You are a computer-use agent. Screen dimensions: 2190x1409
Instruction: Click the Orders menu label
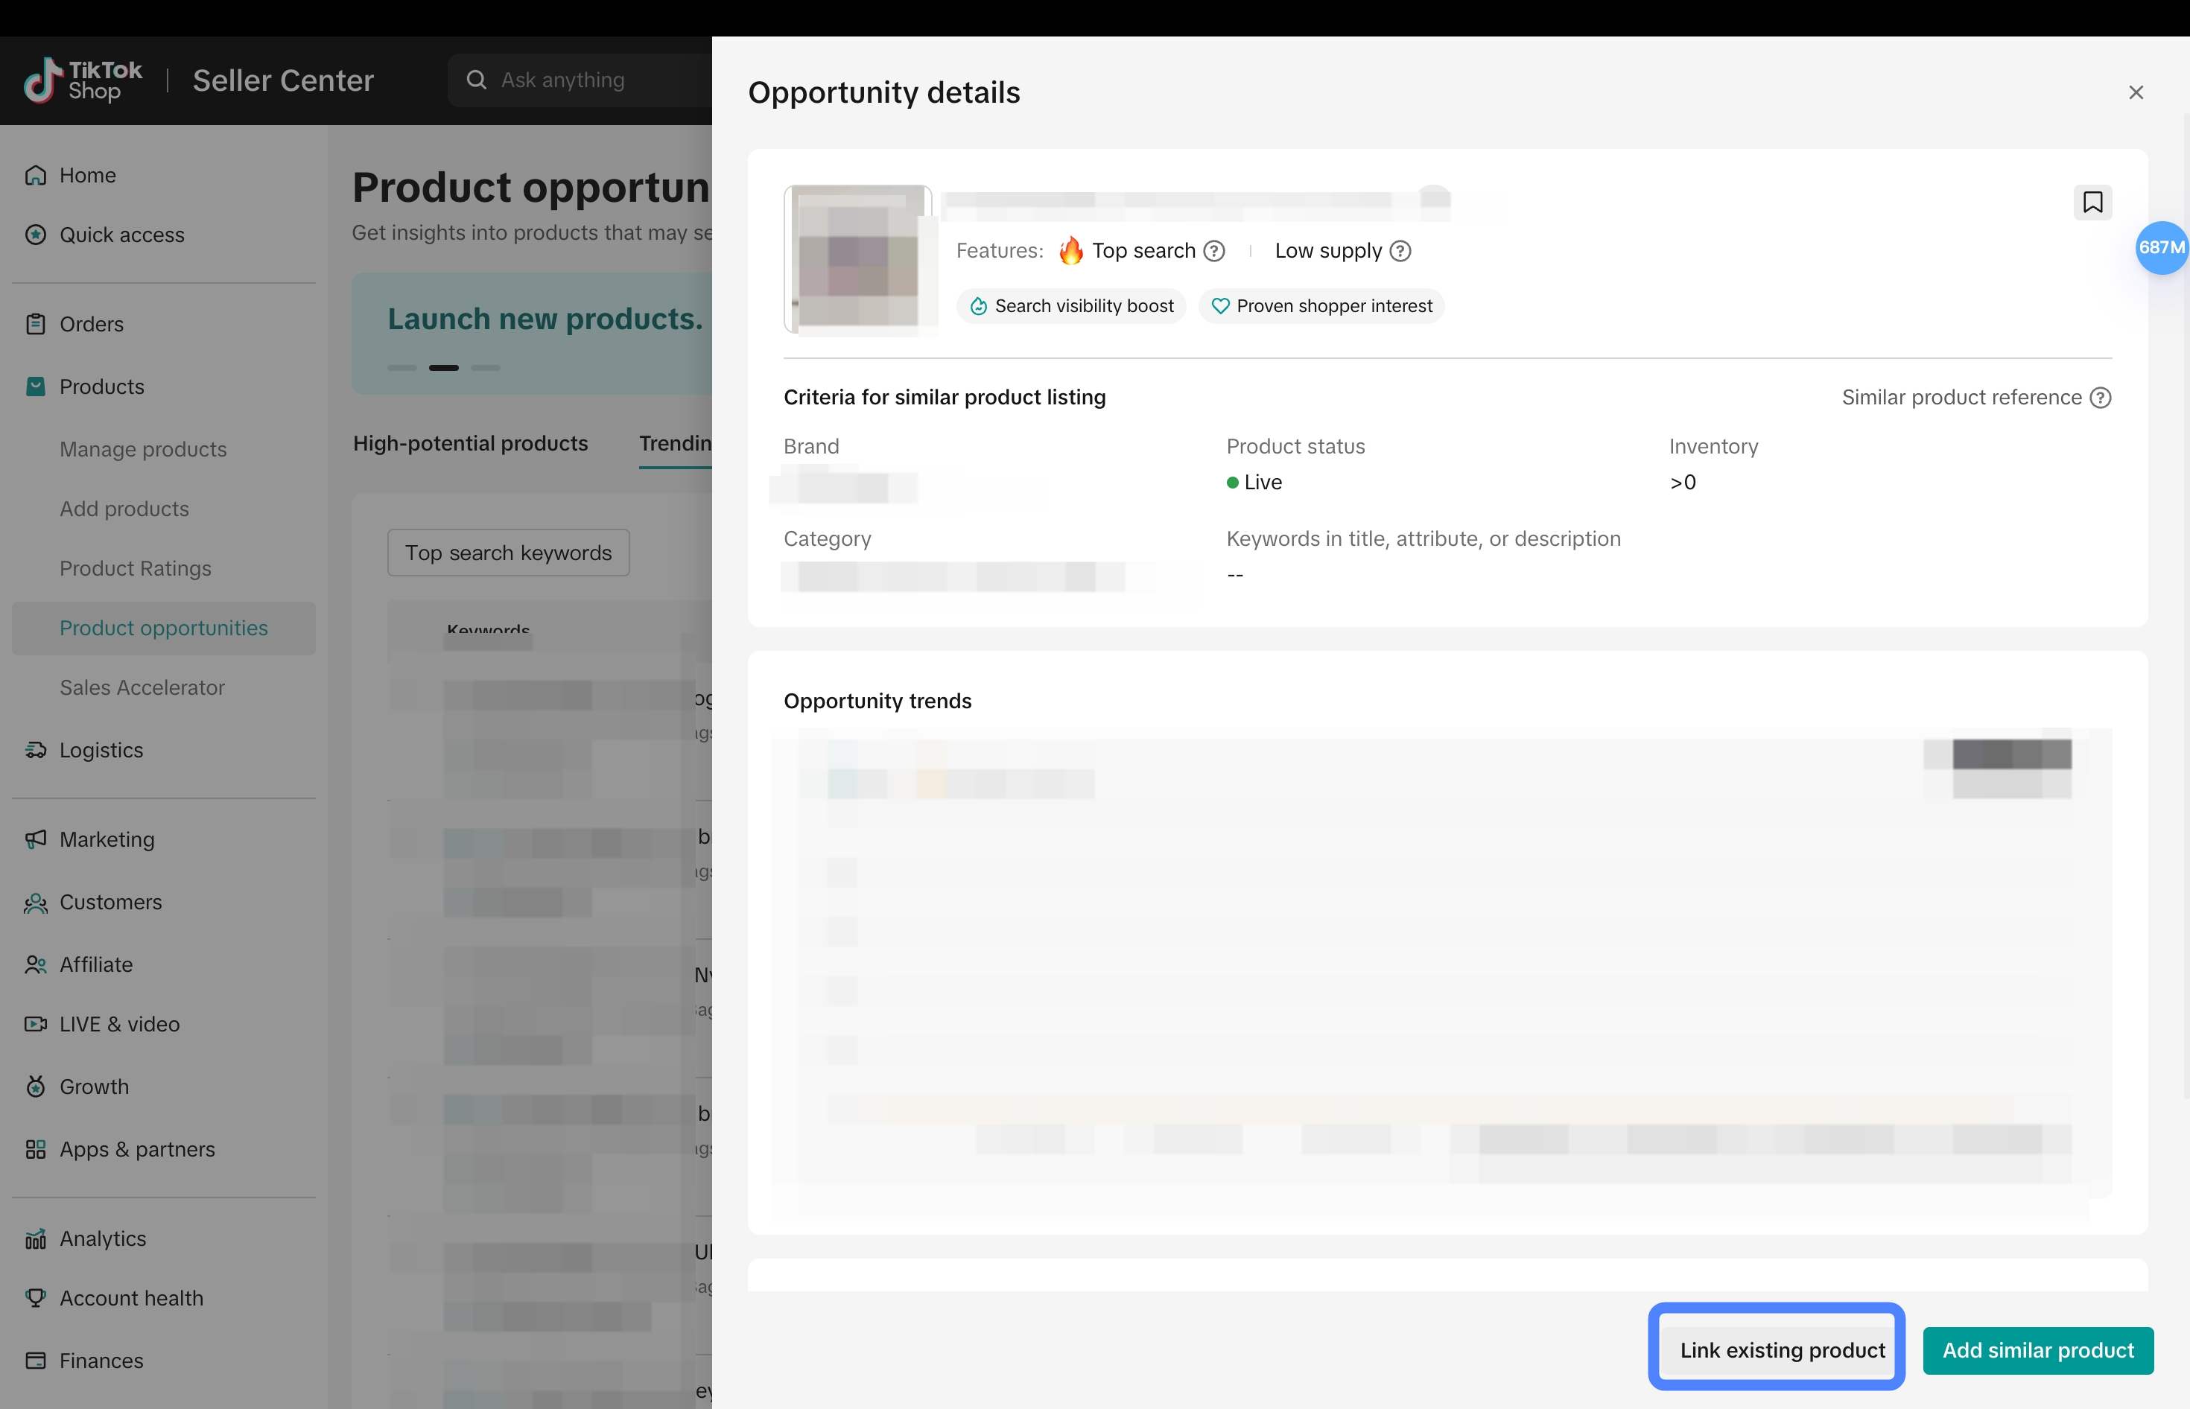[x=92, y=324]
